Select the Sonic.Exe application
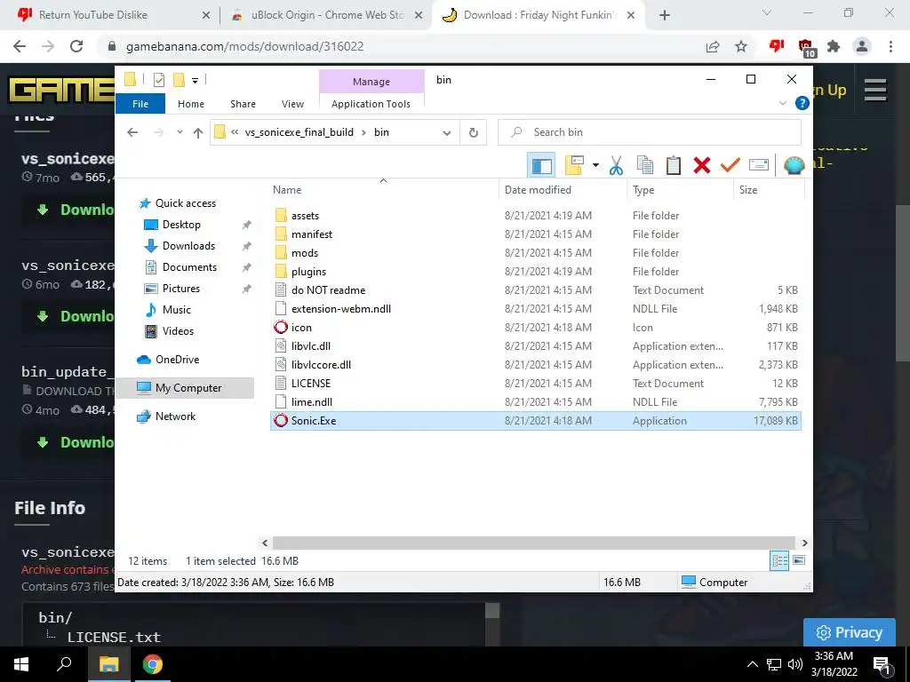This screenshot has height=682, width=910. coord(536,421)
